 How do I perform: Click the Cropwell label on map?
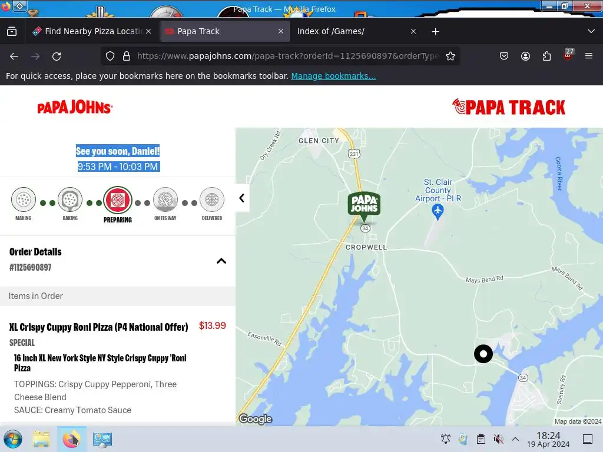tap(366, 247)
